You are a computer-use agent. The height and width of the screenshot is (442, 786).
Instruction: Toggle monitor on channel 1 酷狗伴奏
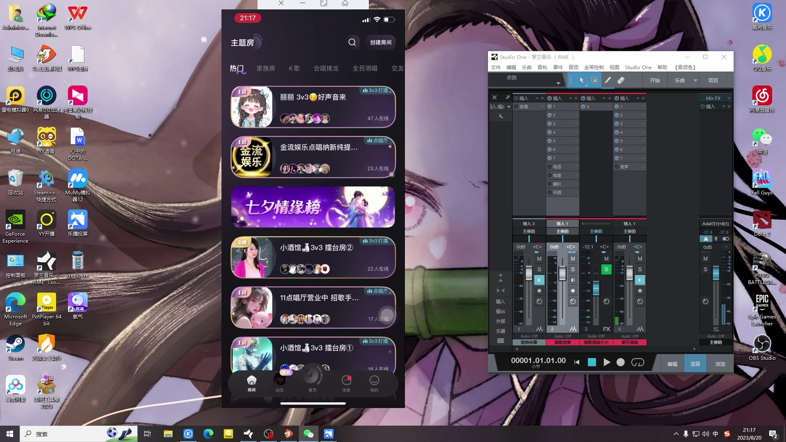pyautogui.click(x=539, y=280)
